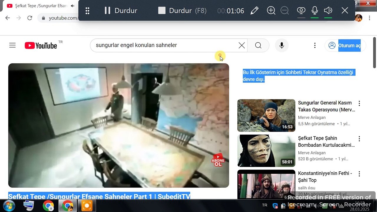The height and width of the screenshot is (212, 377).
Task: Open the YouTube hamburger guide menu
Action: [x=12, y=45]
